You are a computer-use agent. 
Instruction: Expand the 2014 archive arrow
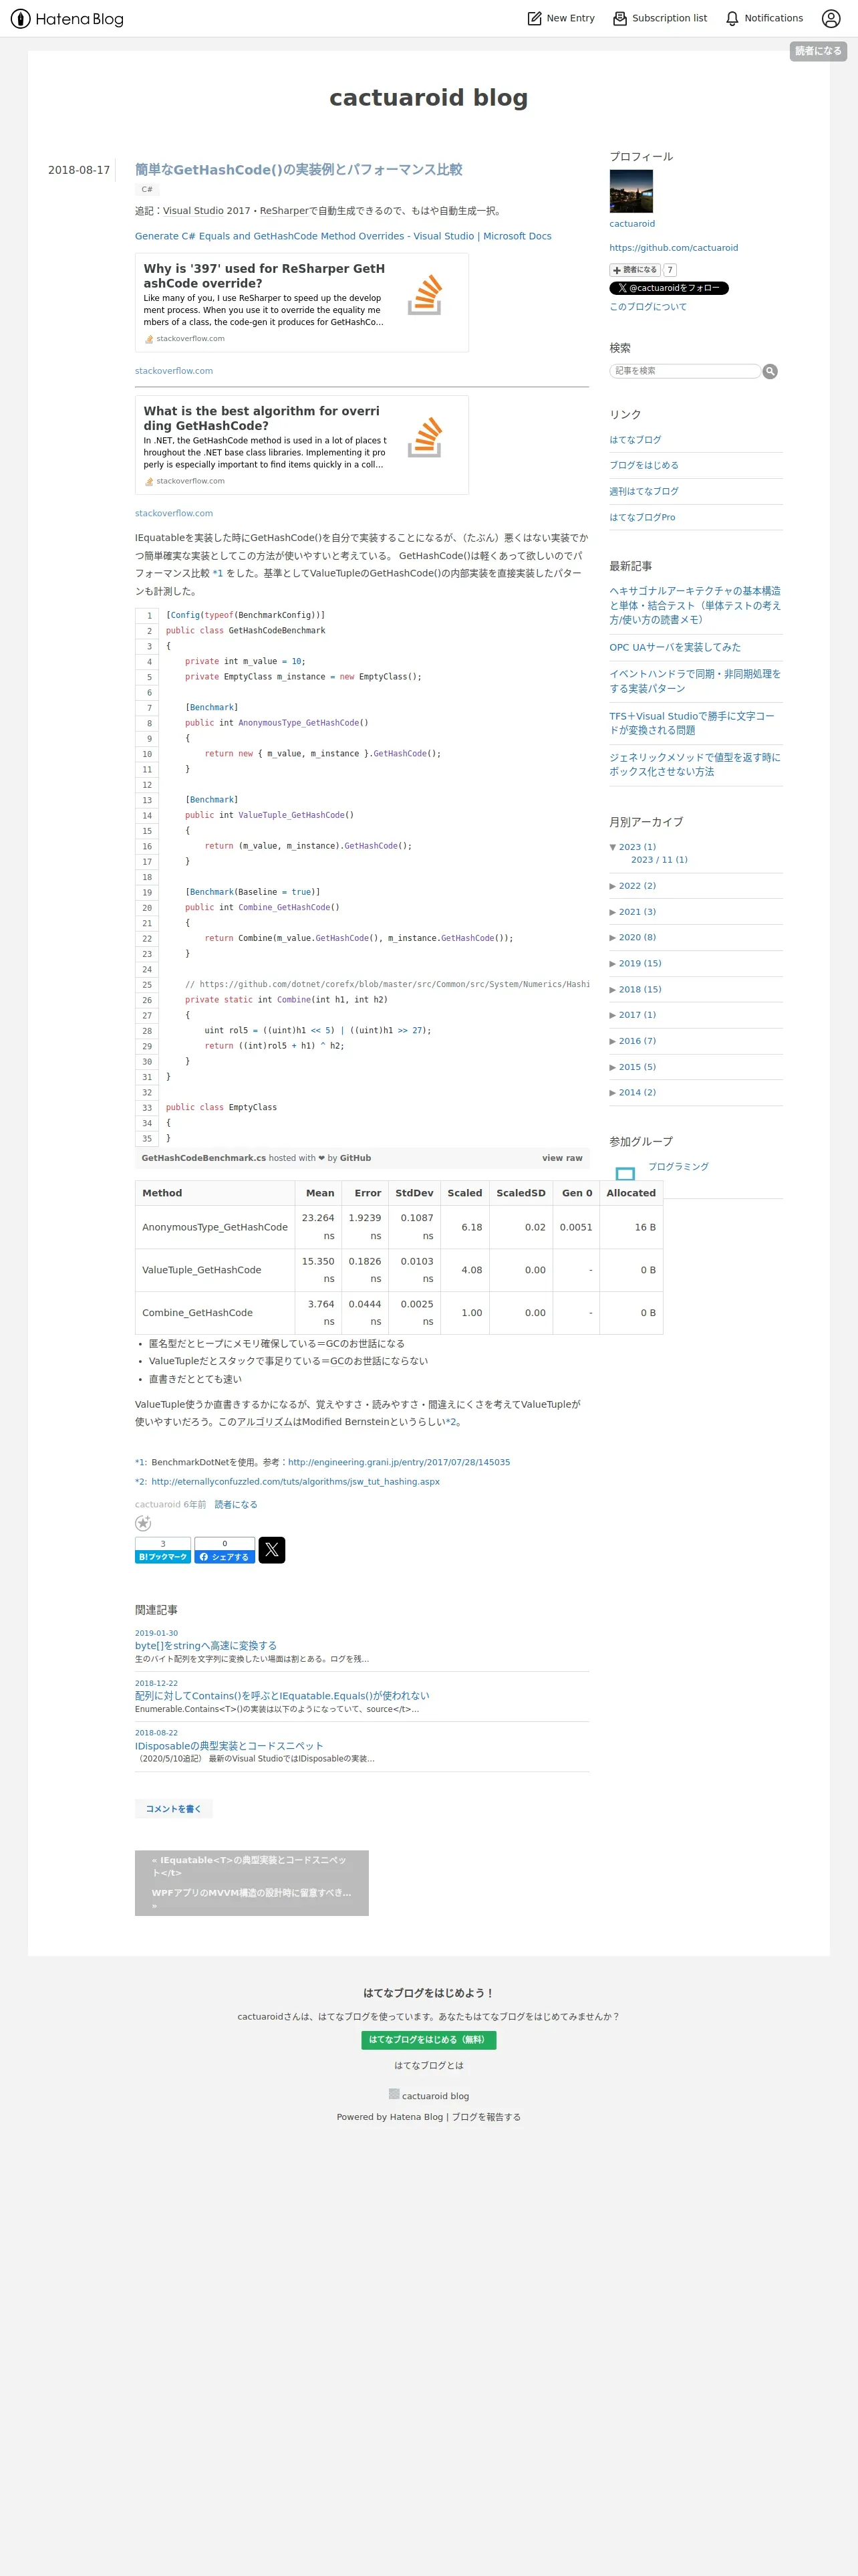click(612, 1093)
